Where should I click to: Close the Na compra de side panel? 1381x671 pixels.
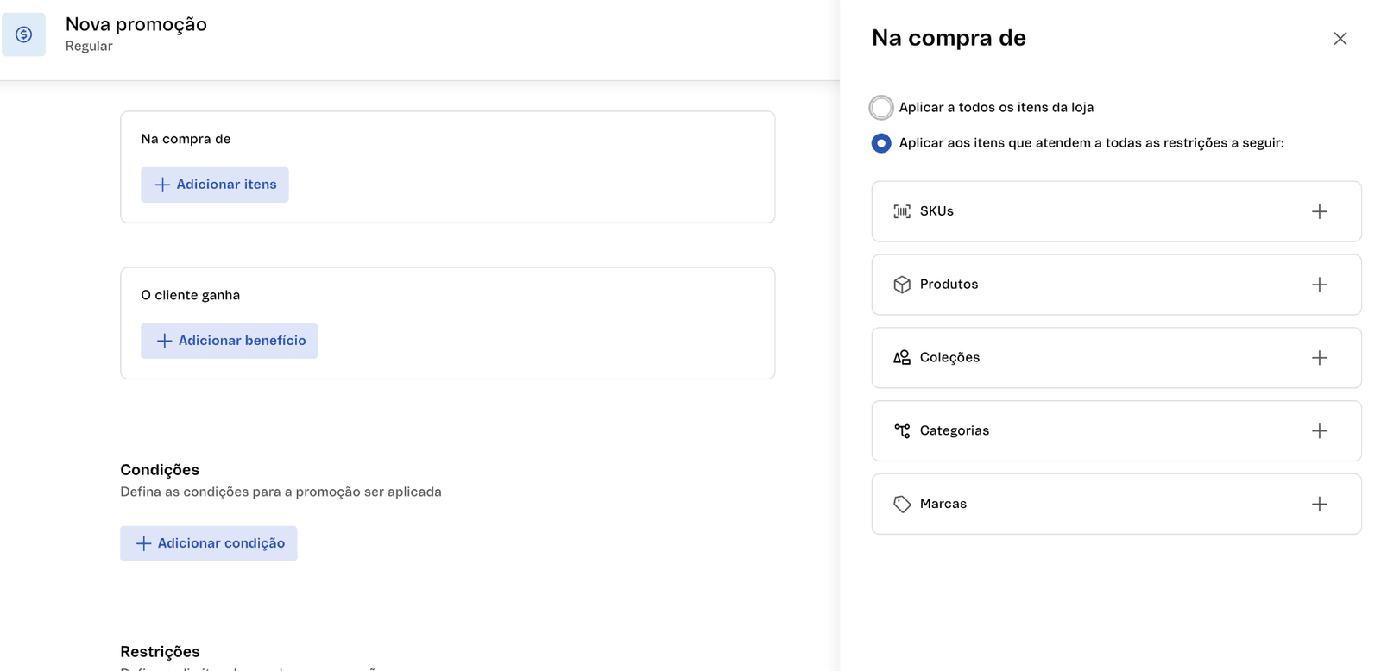1340,39
